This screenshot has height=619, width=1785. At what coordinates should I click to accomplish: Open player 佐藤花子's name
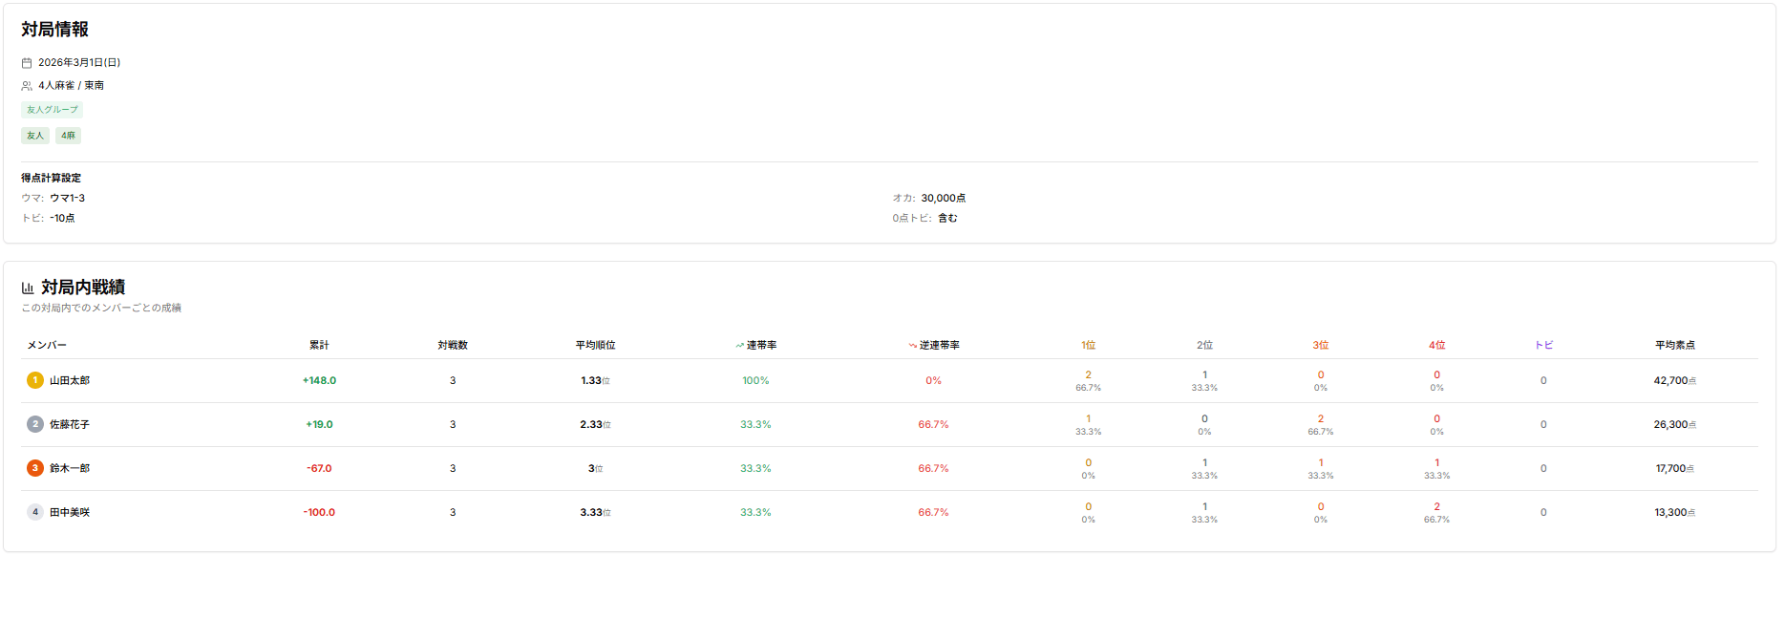click(70, 424)
